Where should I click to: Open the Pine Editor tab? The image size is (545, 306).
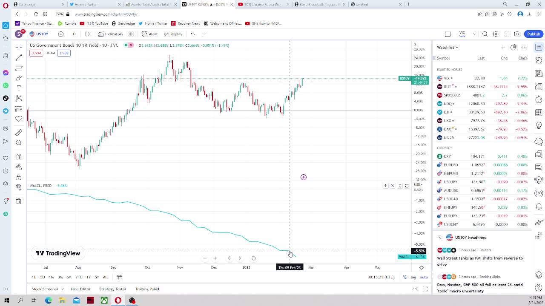point(80,289)
